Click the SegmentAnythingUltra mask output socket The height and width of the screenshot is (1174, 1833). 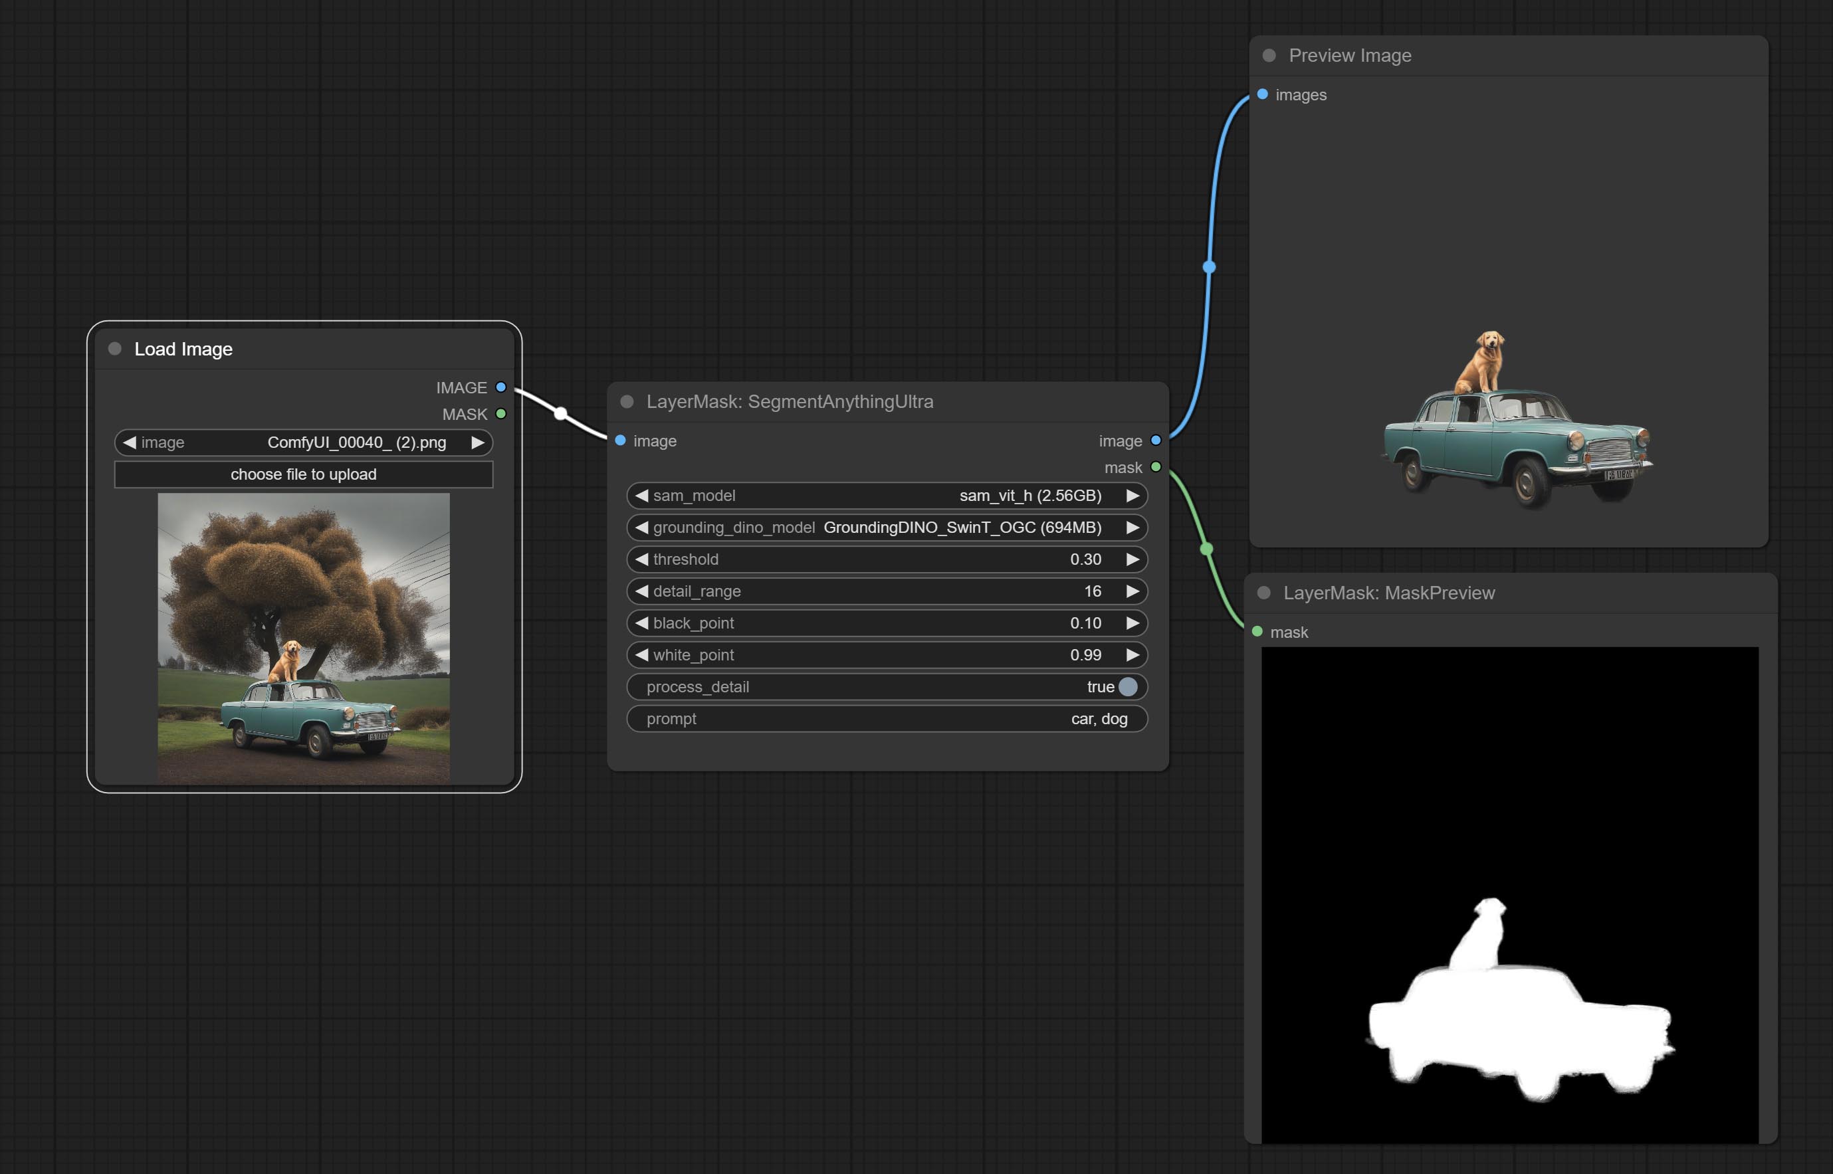coord(1156,467)
